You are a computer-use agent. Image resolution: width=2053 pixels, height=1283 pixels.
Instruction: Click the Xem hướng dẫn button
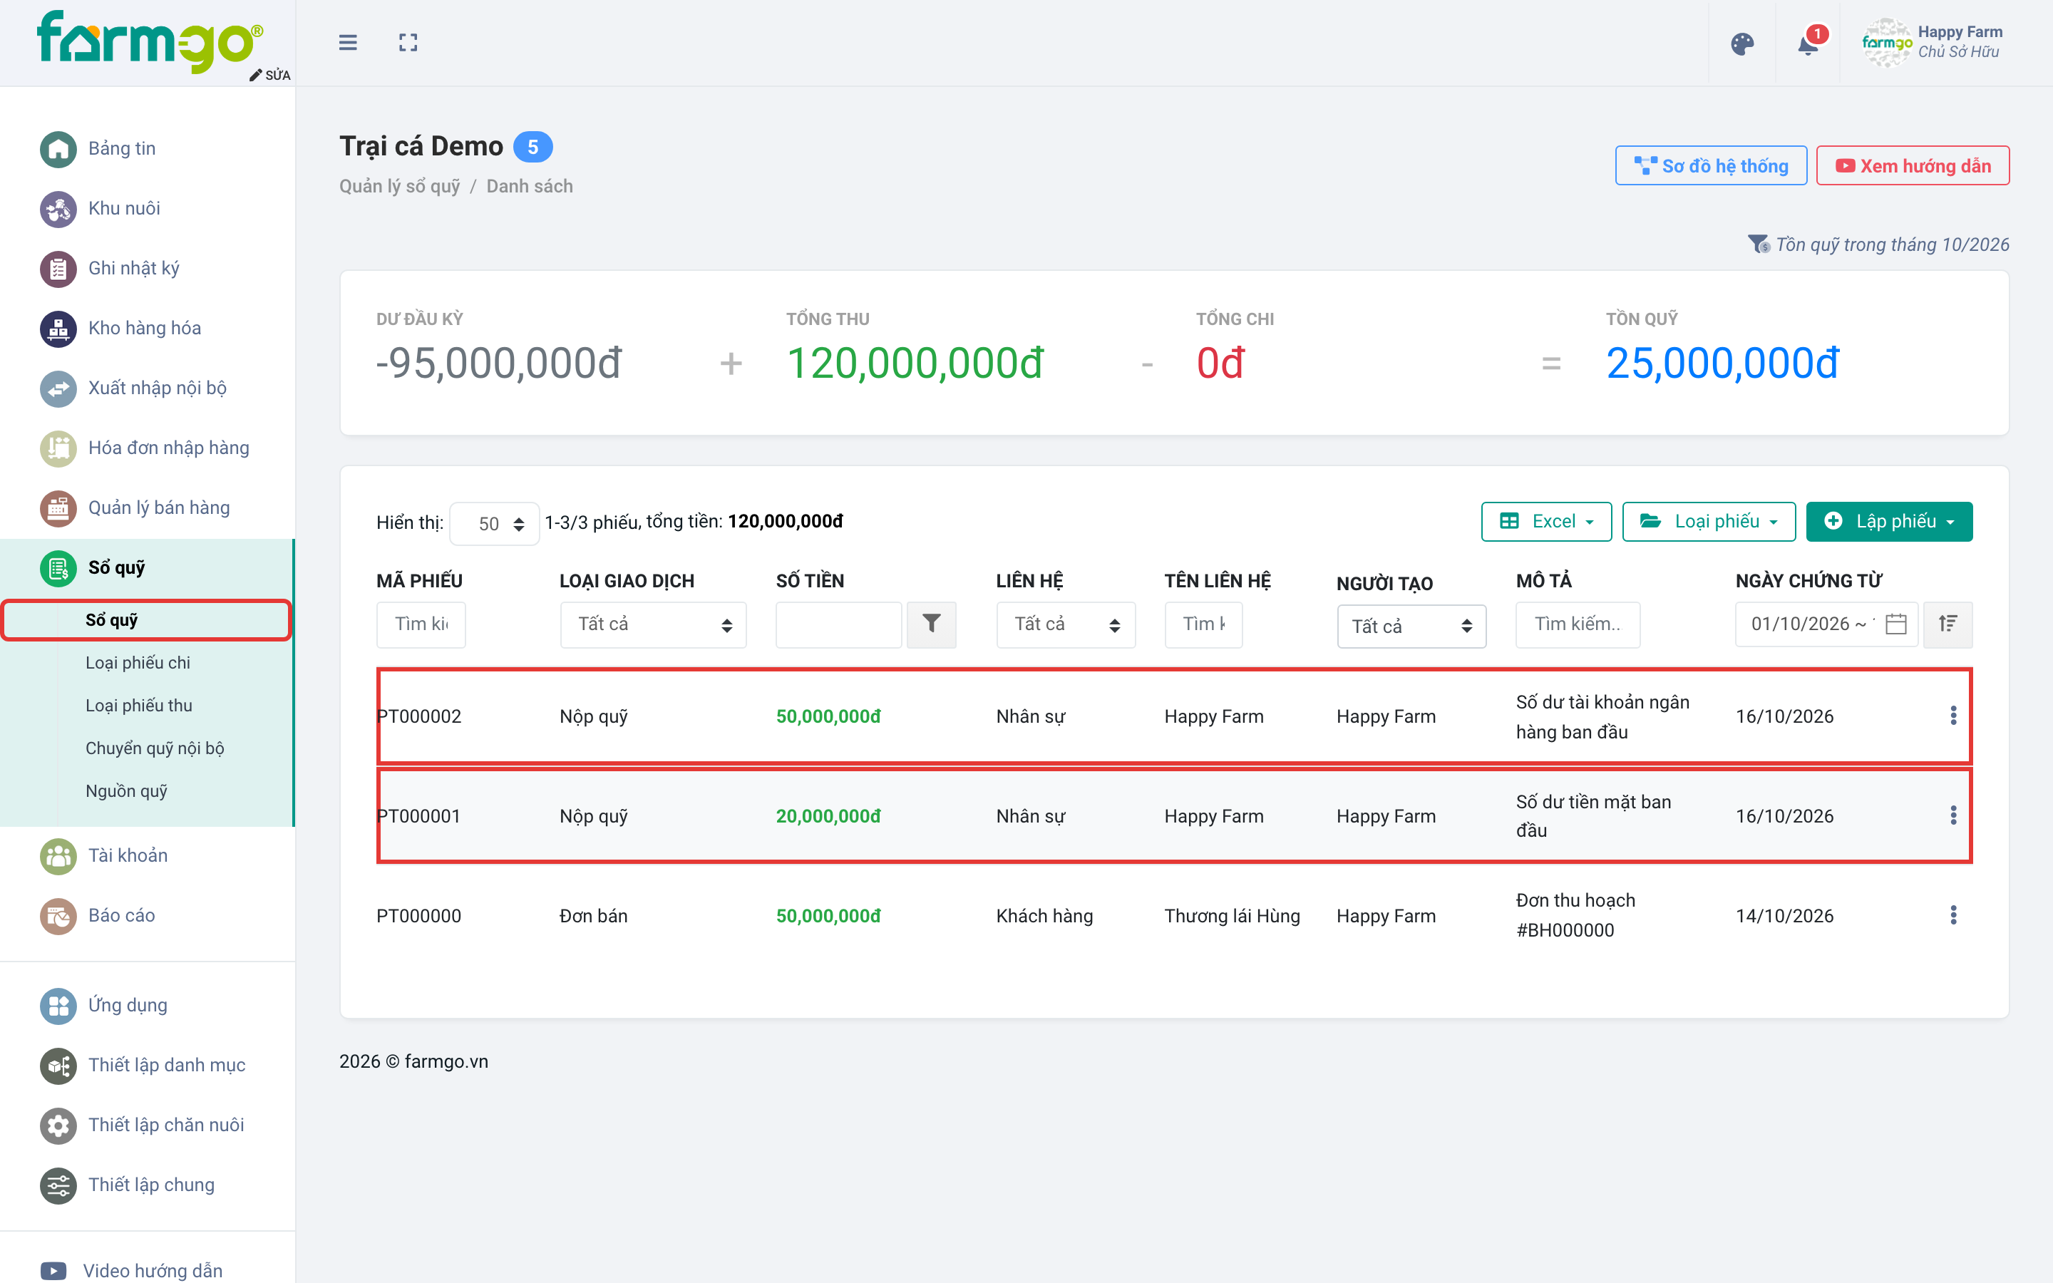coord(1912,166)
